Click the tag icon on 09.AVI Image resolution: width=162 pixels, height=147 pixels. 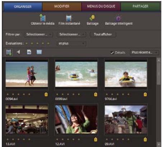pyautogui.click(x=145, y=139)
